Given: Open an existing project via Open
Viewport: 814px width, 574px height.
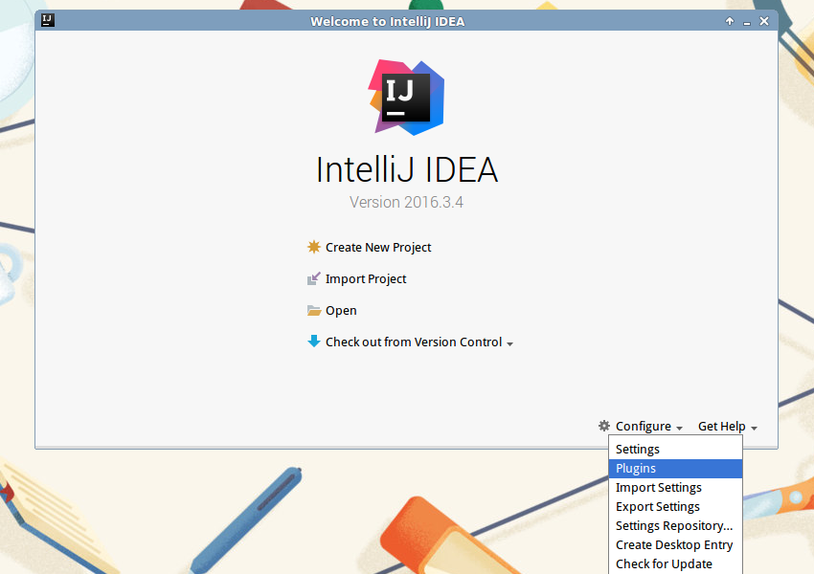Looking at the screenshot, I should pos(341,311).
